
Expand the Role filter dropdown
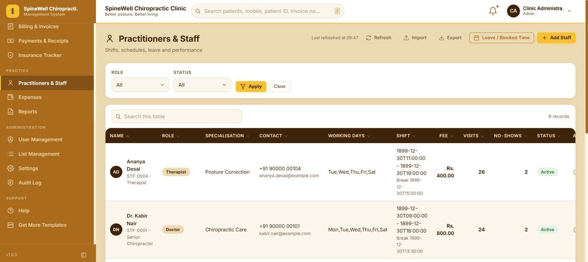pos(140,85)
